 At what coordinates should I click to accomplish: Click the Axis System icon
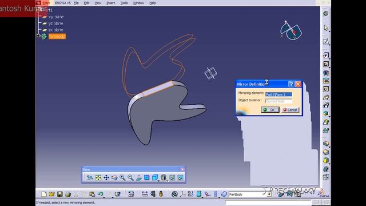coord(182,194)
